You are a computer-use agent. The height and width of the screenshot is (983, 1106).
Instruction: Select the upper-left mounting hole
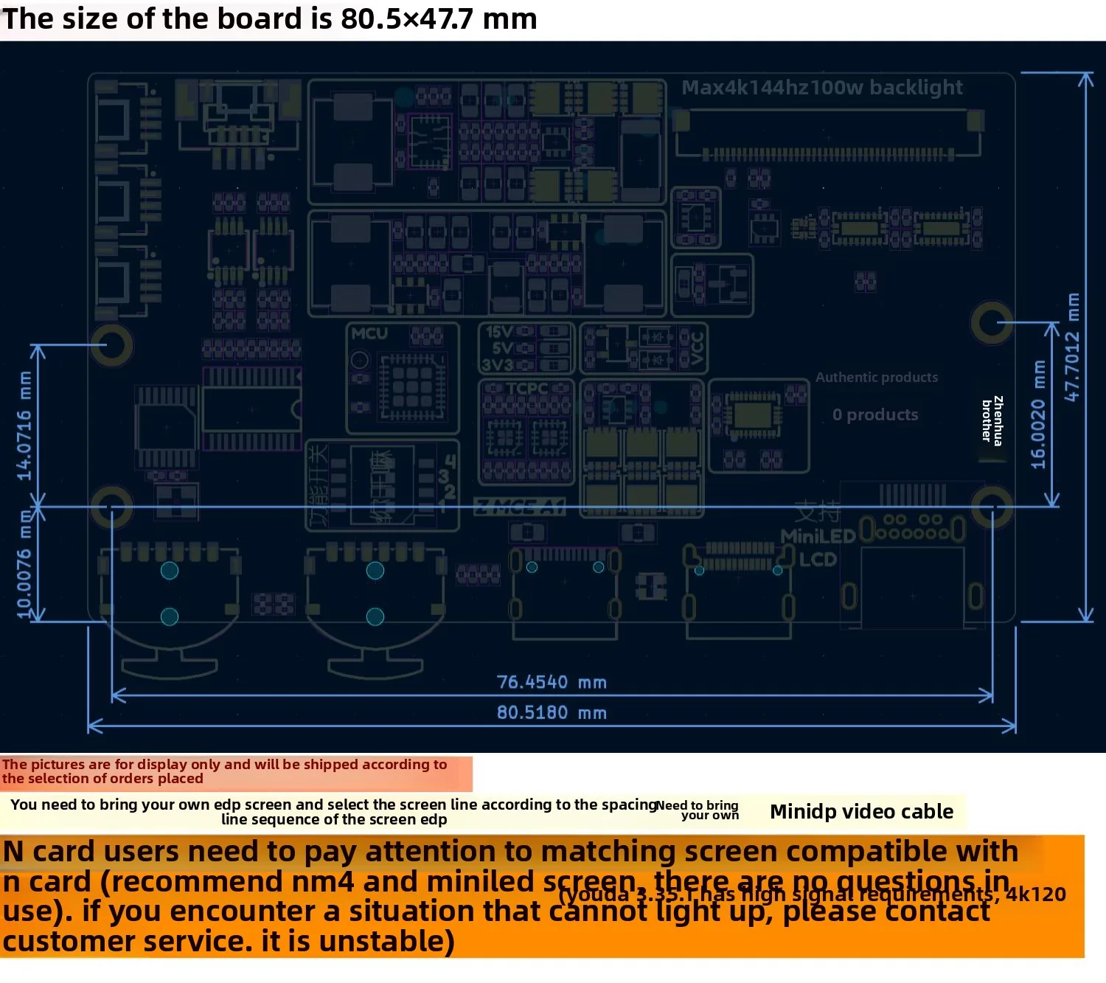click(x=111, y=344)
